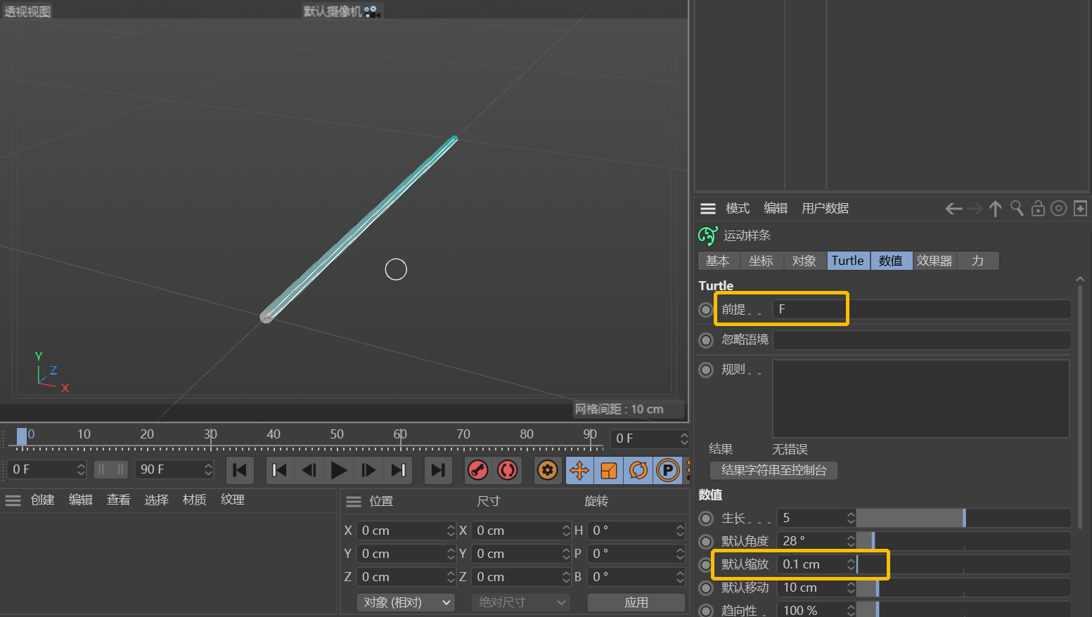Image resolution: width=1092 pixels, height=617 pixels.
Task: Toggle the red autokey icon
Action: click(x=508, y=470)
